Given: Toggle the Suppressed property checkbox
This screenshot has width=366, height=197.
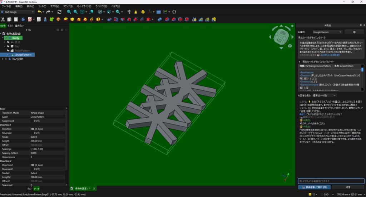Looking at the screenshot, I should pos(32,121).
